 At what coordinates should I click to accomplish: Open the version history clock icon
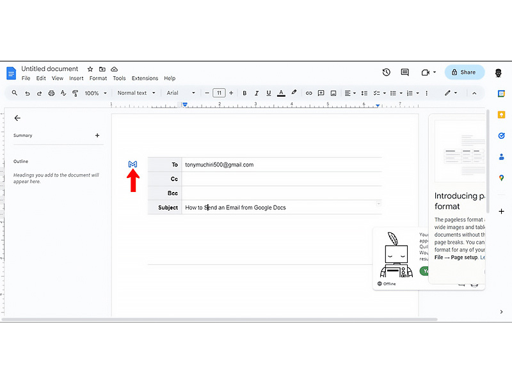click(x=387, y=72)
